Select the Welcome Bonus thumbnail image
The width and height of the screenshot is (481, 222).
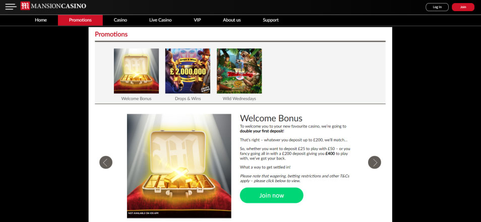point(136,71)
